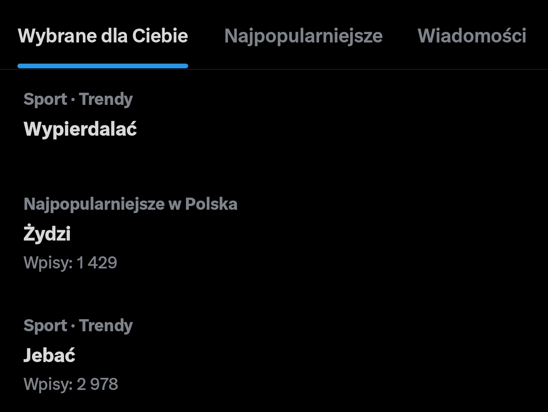
Task: Click the "Wpisy: 2 978" post count
Action: (71, 384)
